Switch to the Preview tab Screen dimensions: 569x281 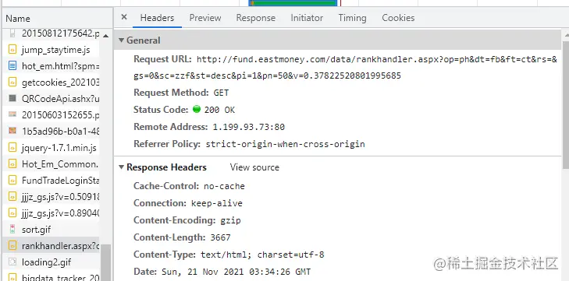pos(205,18)
